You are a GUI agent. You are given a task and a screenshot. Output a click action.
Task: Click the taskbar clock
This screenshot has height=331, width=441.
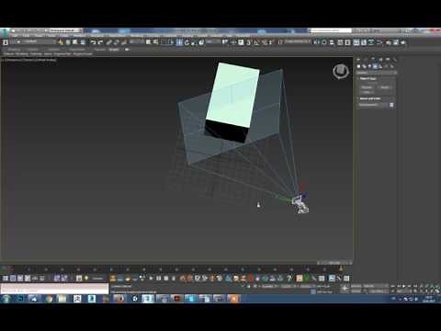pos(429,299)
